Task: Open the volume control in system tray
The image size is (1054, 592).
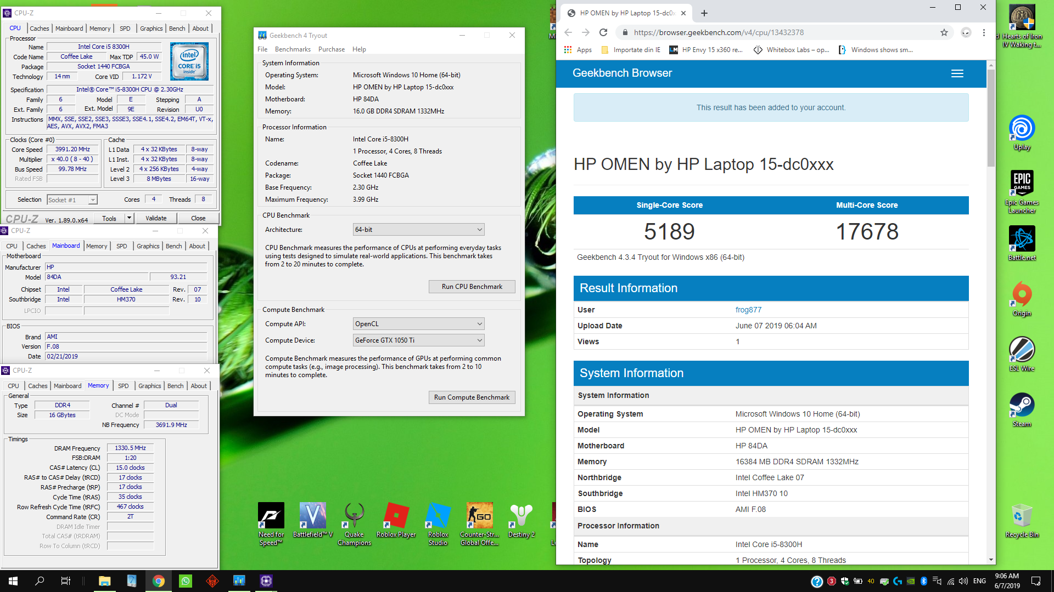Action: coord(963,581)
